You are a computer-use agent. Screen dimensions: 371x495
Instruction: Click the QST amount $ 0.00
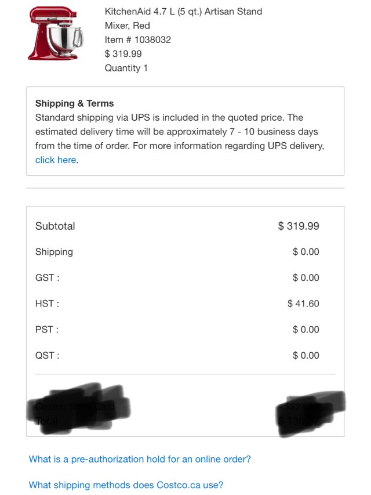tap(305, 355)
